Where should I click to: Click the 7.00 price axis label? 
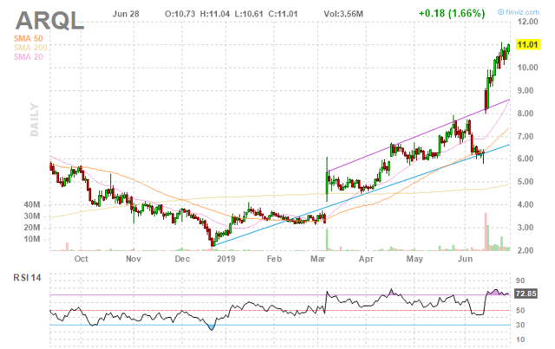tap(526, 137)
